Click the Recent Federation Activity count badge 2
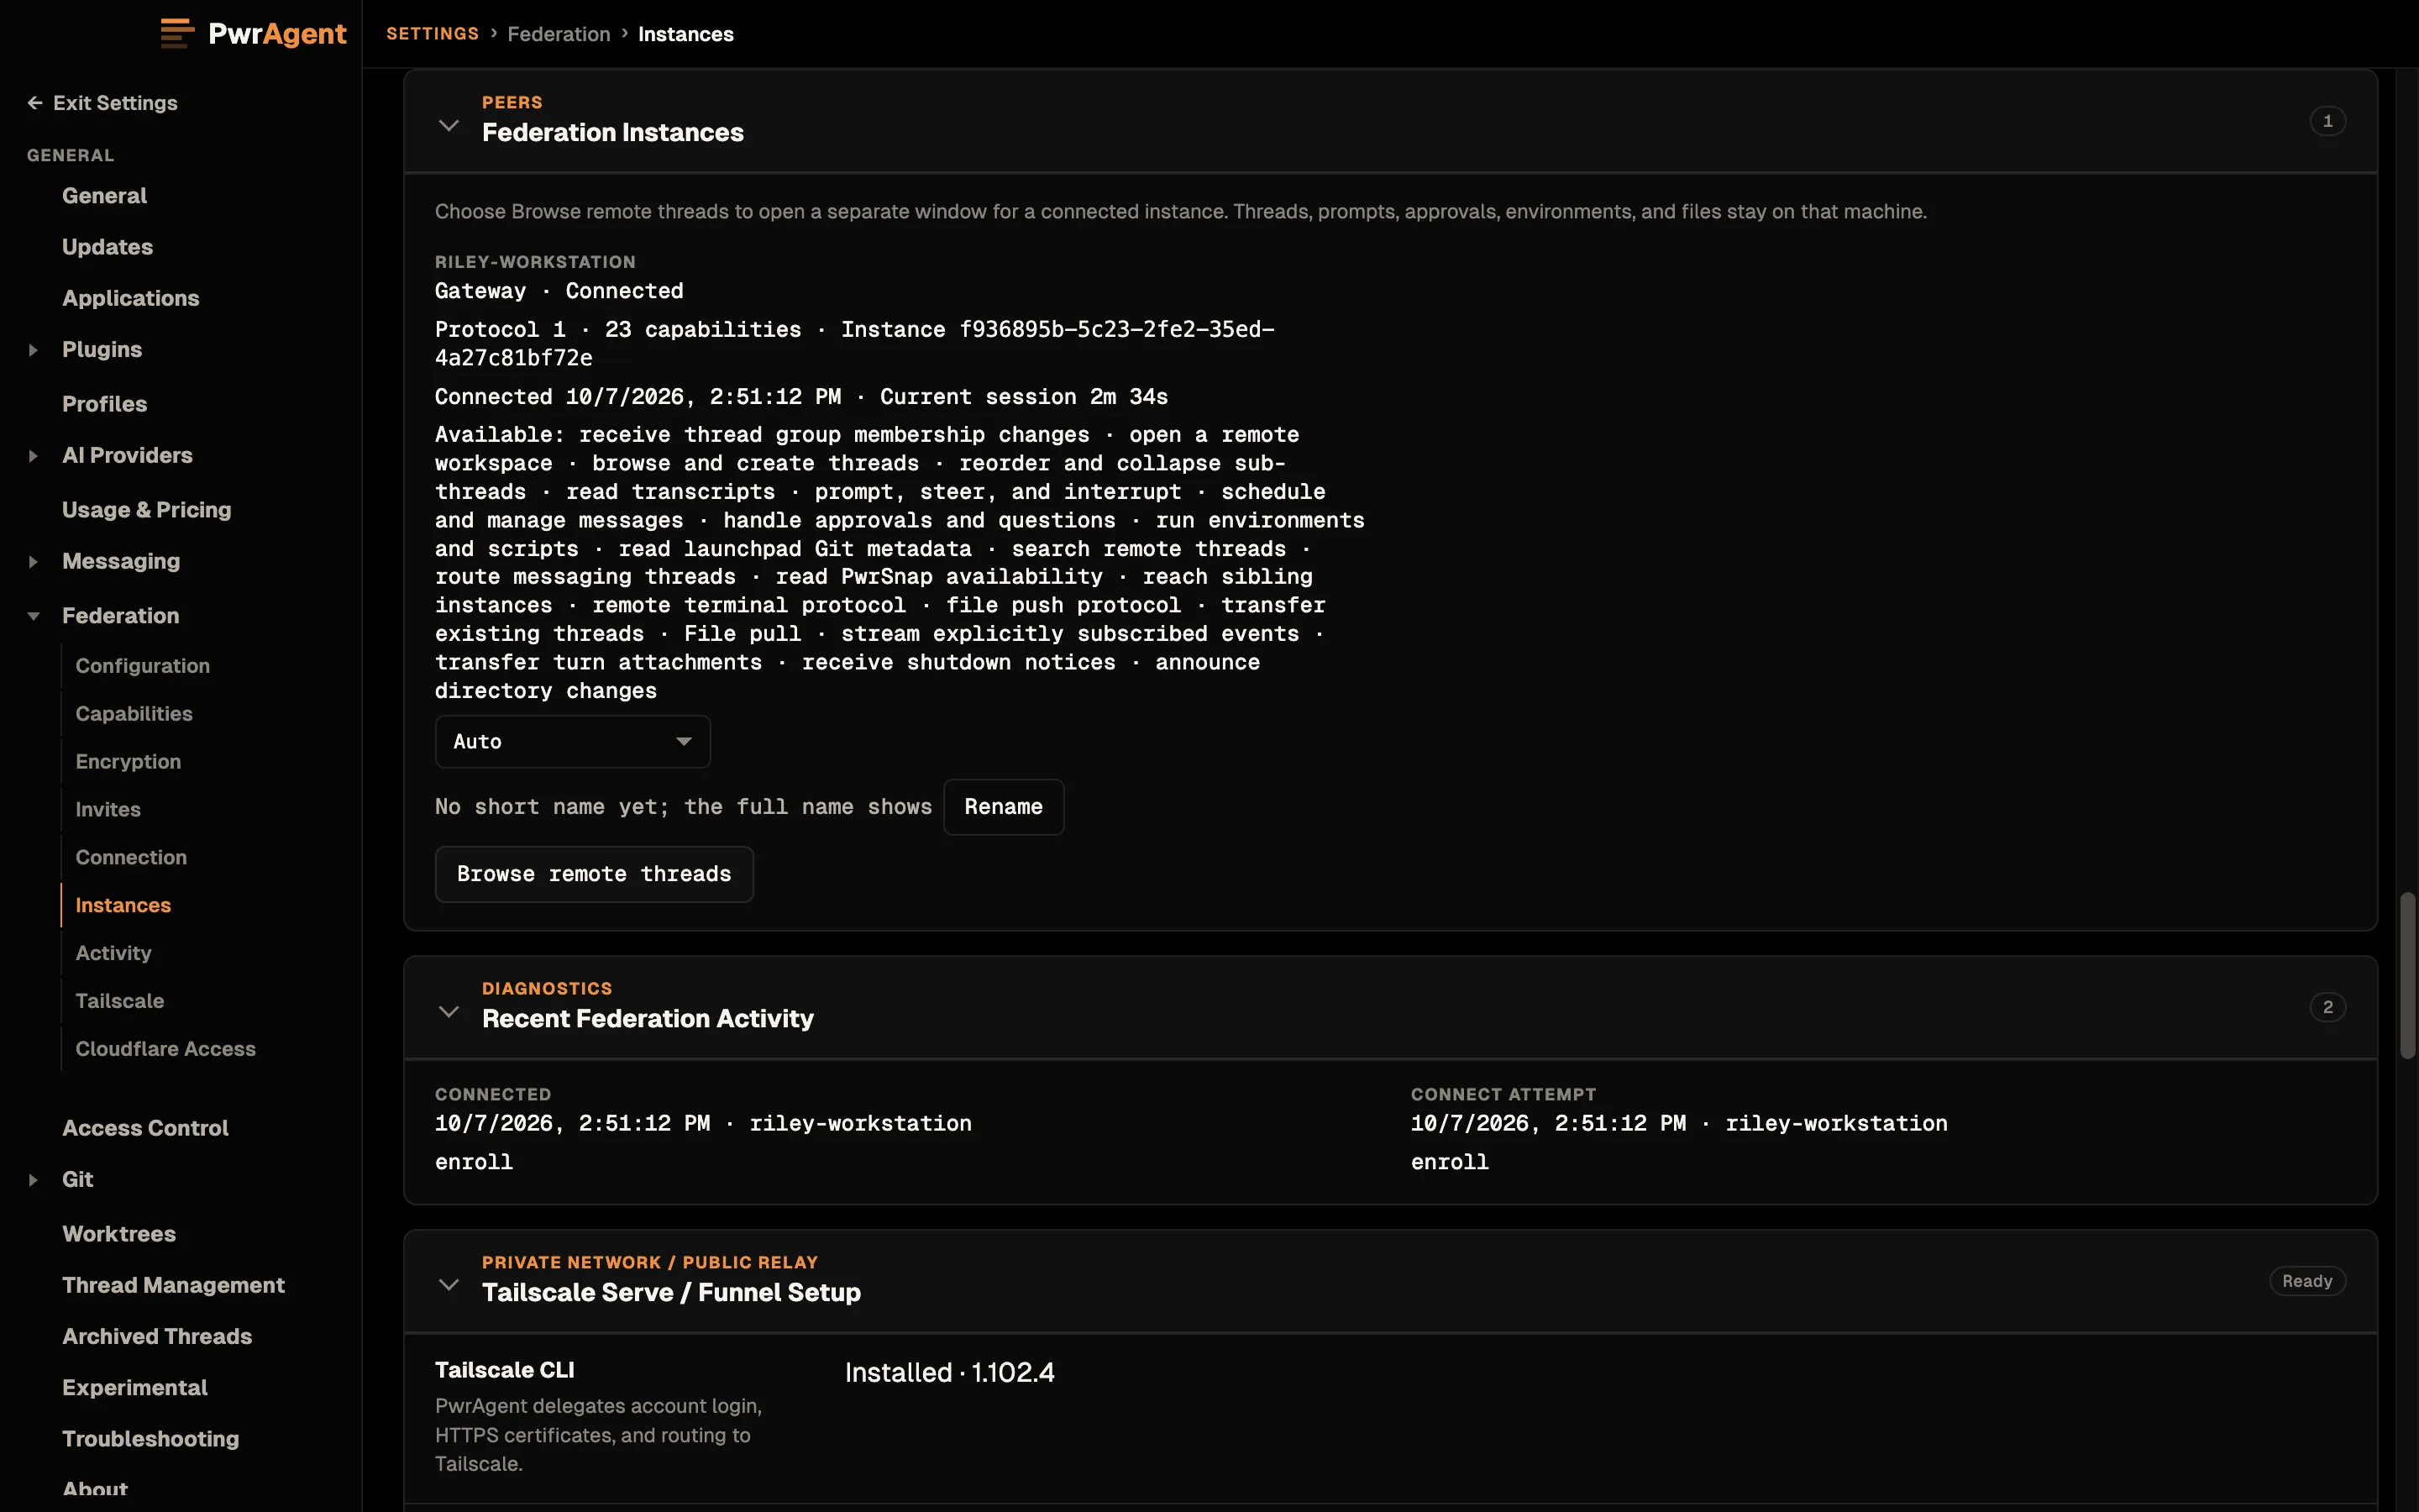The height and width of the screenshot is (1512, 2419). pyautogui.click(x=2327, y=1007)
